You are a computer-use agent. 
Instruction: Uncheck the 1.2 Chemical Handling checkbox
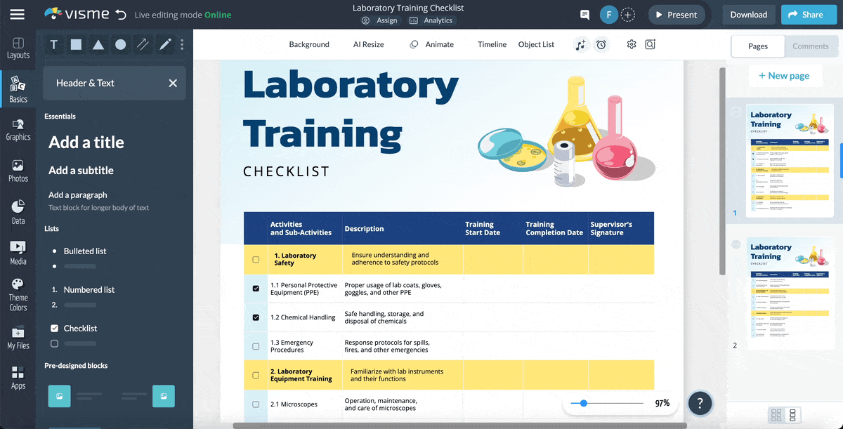click(x=255, y=317)
